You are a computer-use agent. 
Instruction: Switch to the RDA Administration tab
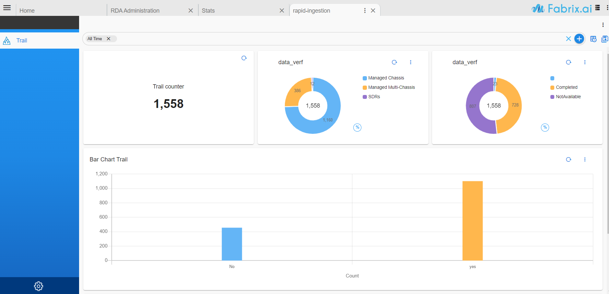pos(135,10)
